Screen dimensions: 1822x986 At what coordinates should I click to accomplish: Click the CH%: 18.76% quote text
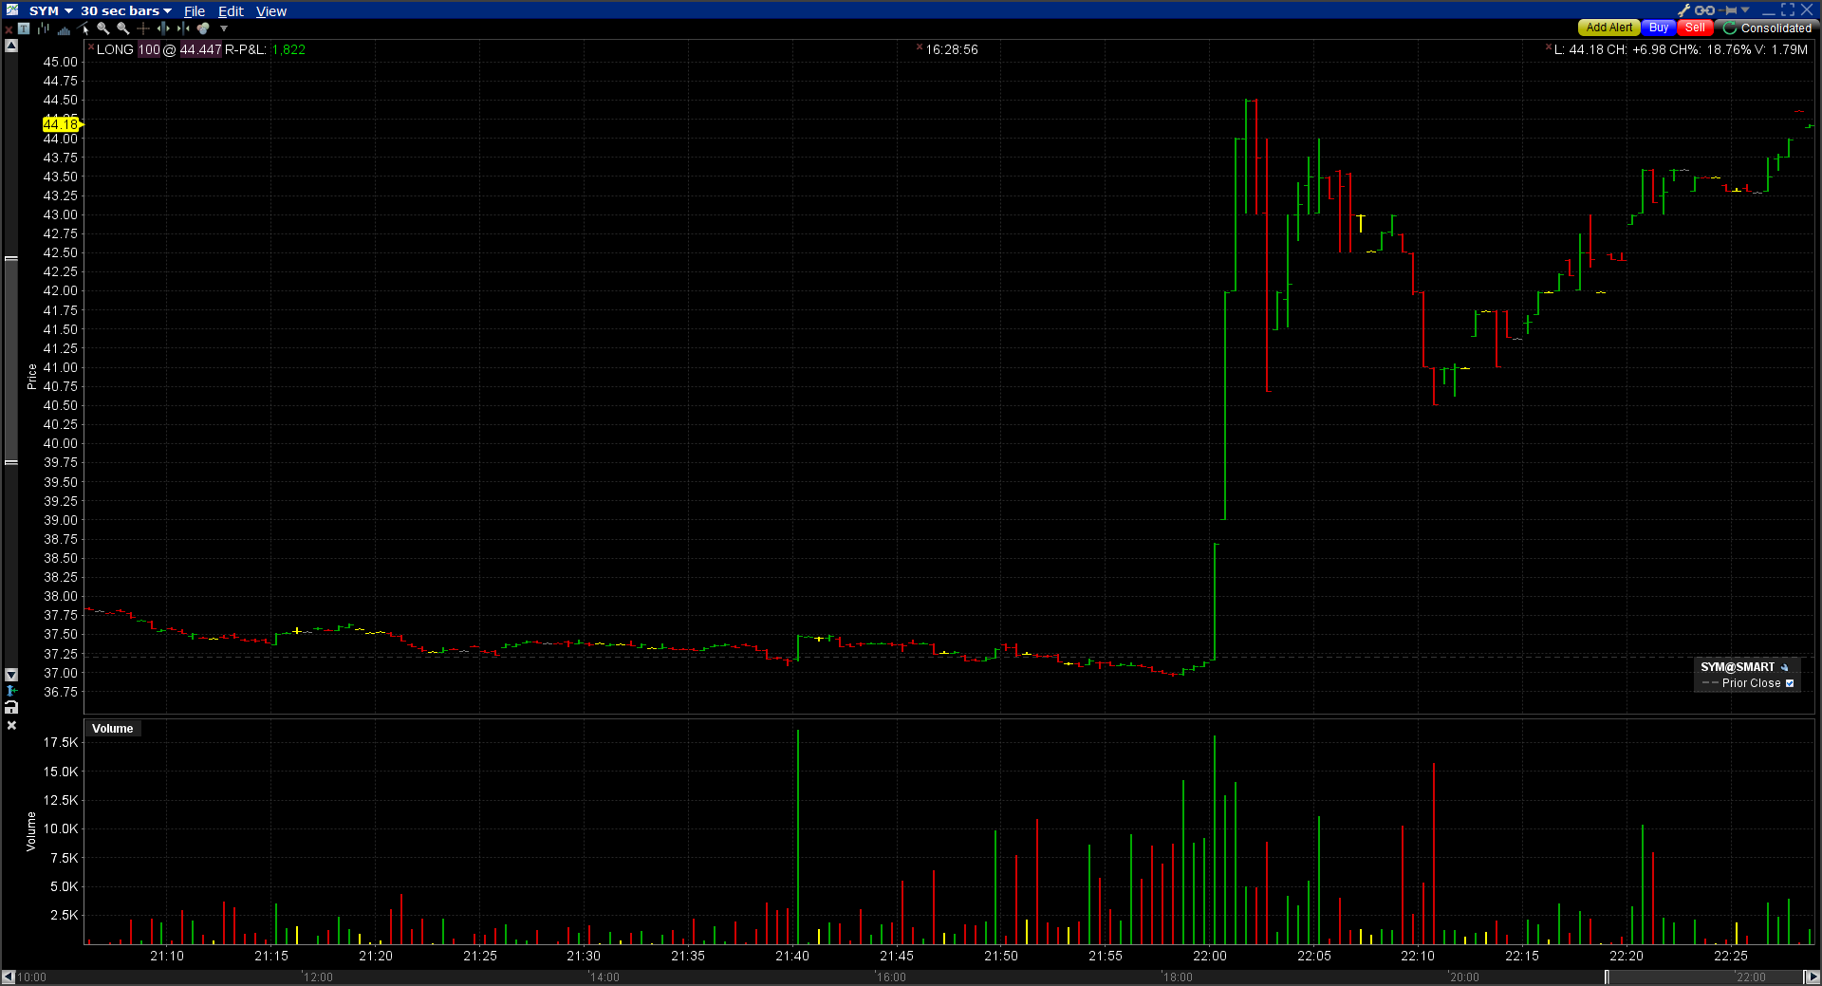pos(1711,49)
